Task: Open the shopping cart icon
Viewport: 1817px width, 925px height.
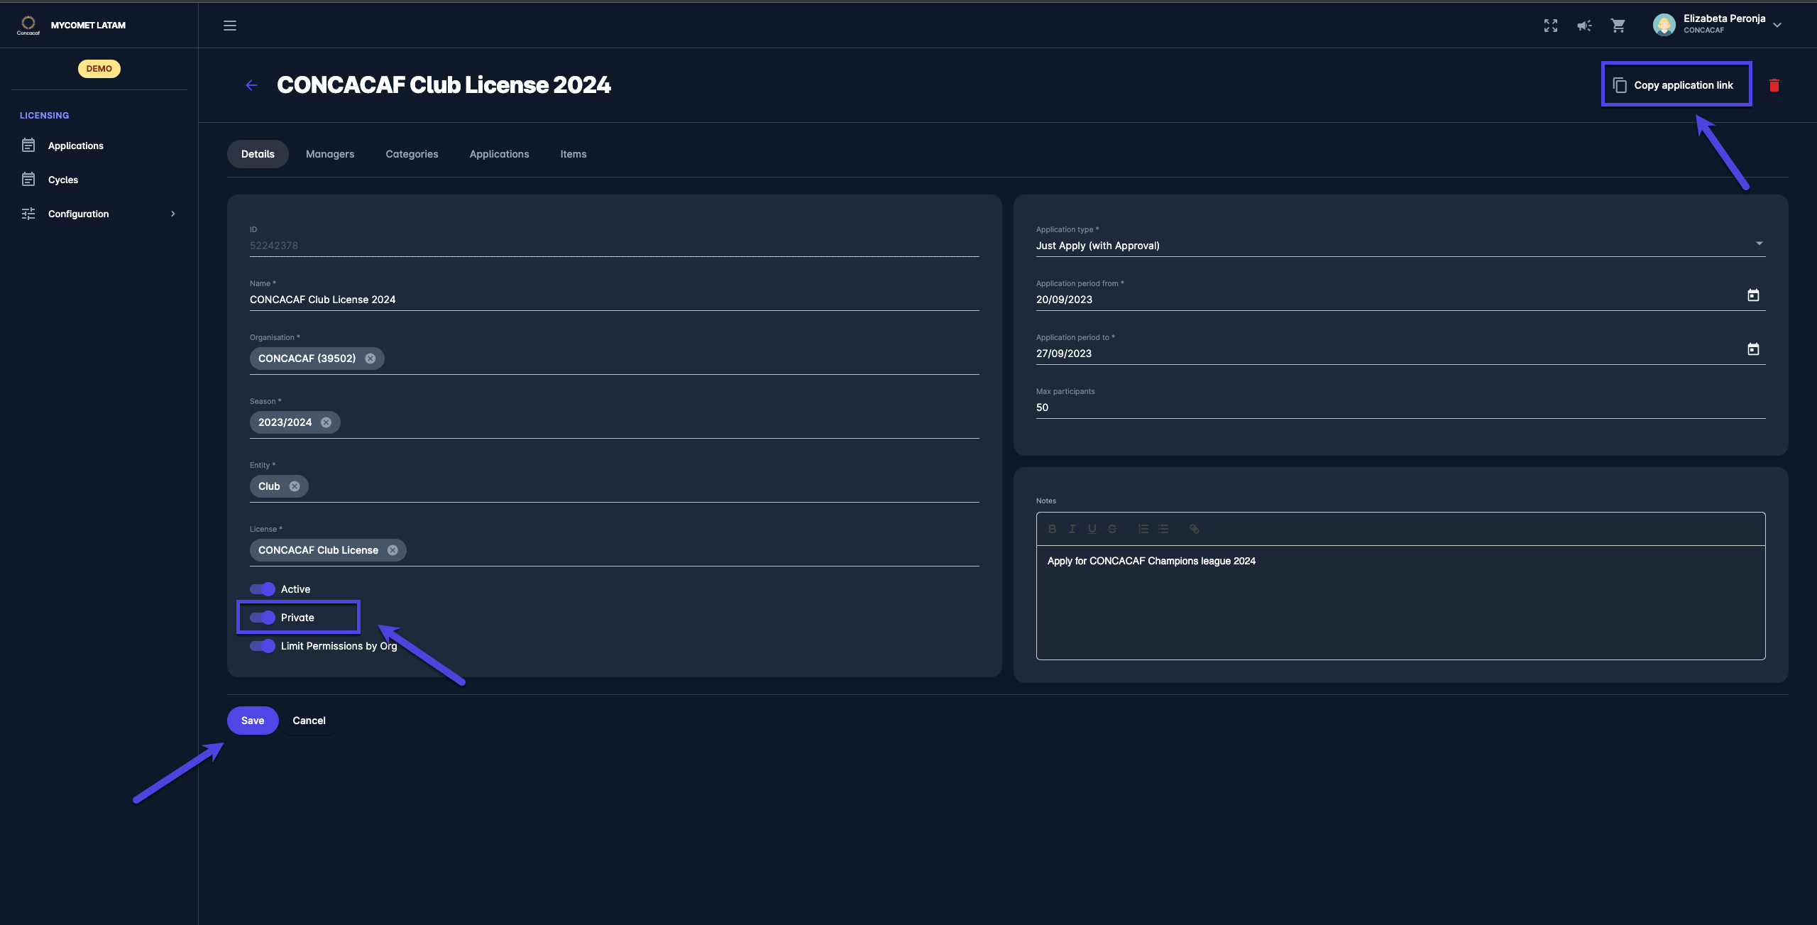Action: point(1618,26)
